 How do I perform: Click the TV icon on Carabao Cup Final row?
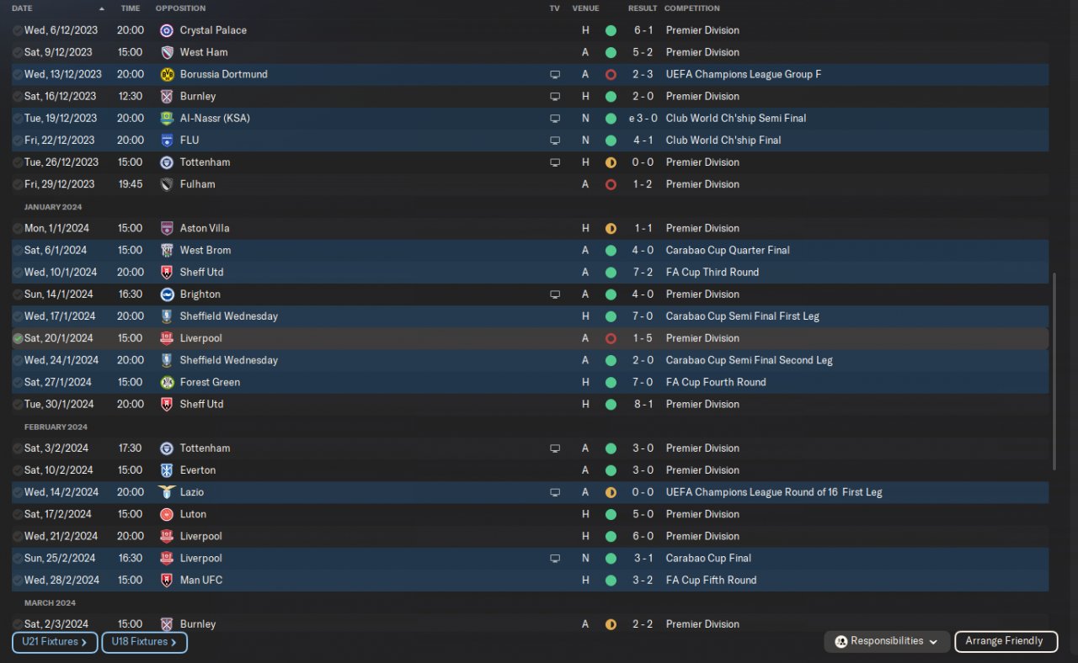tap(555, 559)
